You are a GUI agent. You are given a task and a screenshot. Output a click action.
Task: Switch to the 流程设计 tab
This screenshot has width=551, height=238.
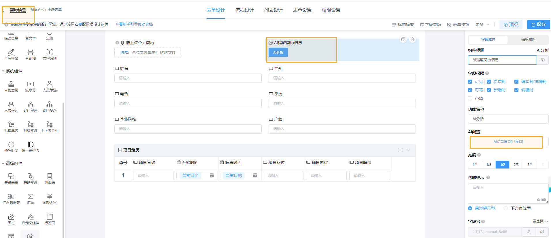[x=245, y=10]
